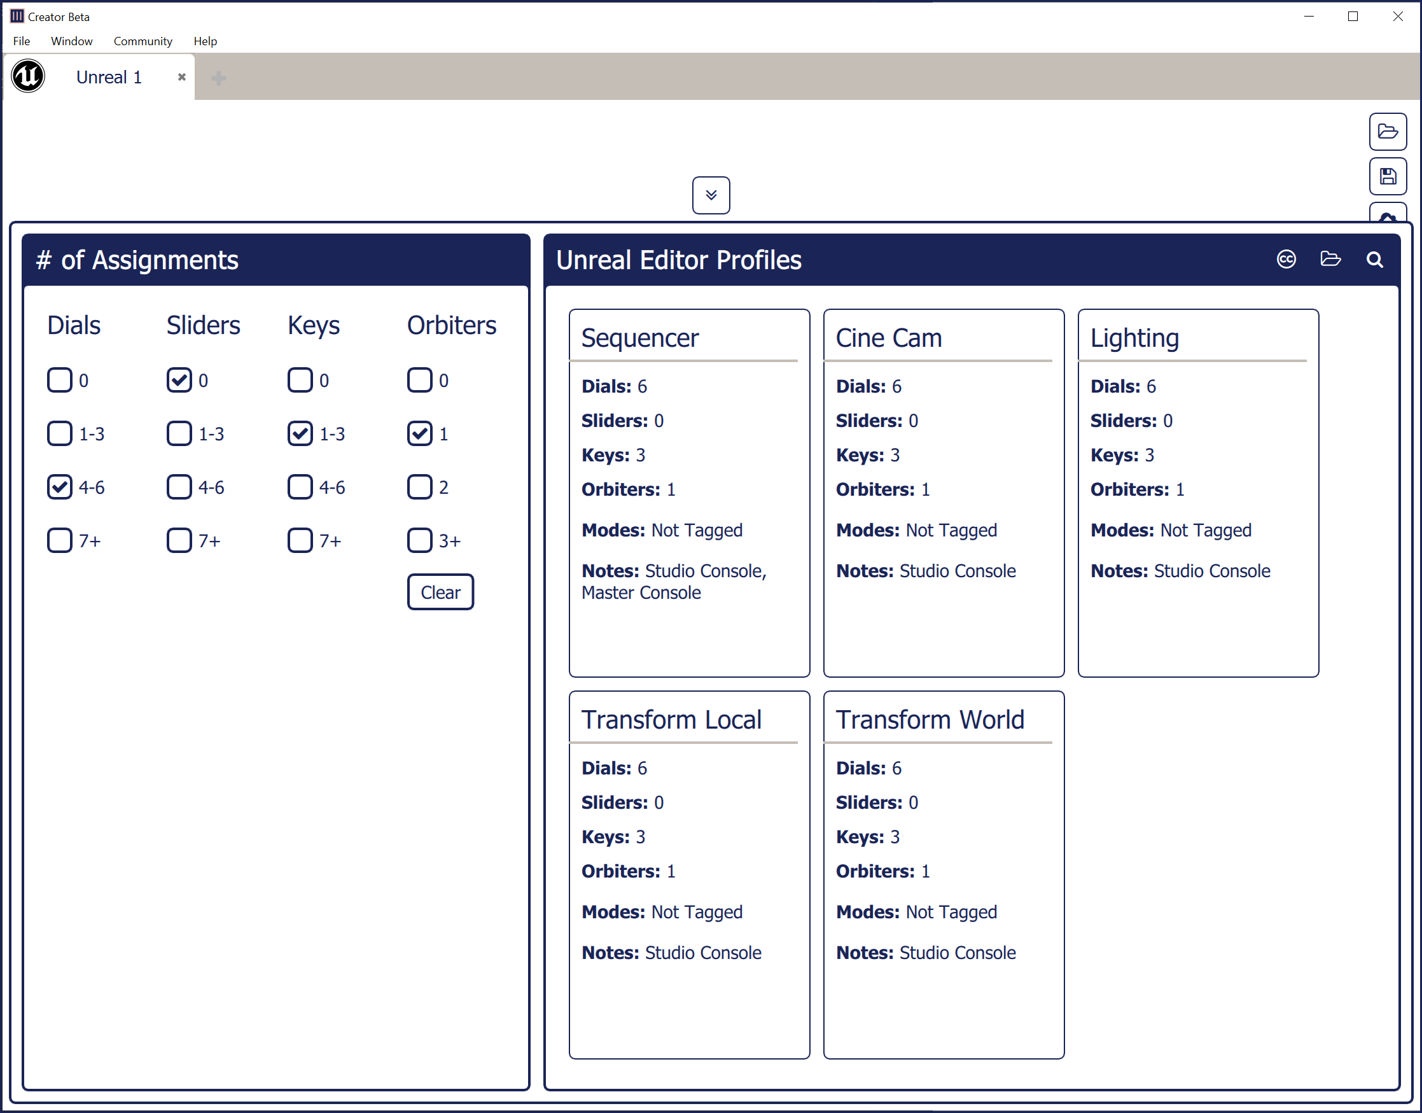Click the Unreal Engine logo icon
Viewport: 1422px width, 1113px height.
point(28,76)
